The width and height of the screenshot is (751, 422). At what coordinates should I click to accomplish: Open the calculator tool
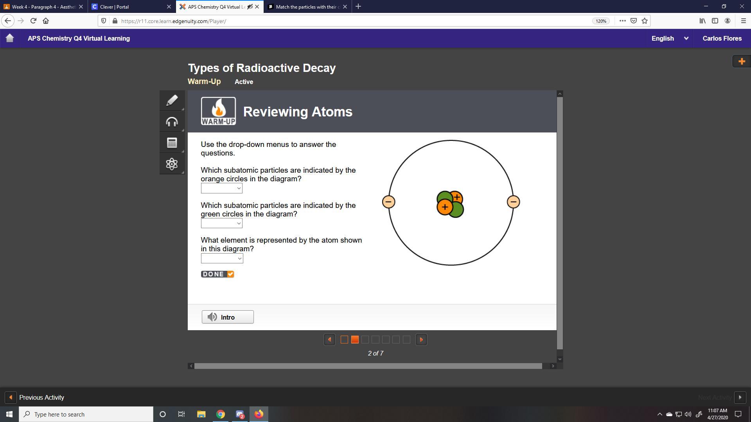[x=172, y=143]
